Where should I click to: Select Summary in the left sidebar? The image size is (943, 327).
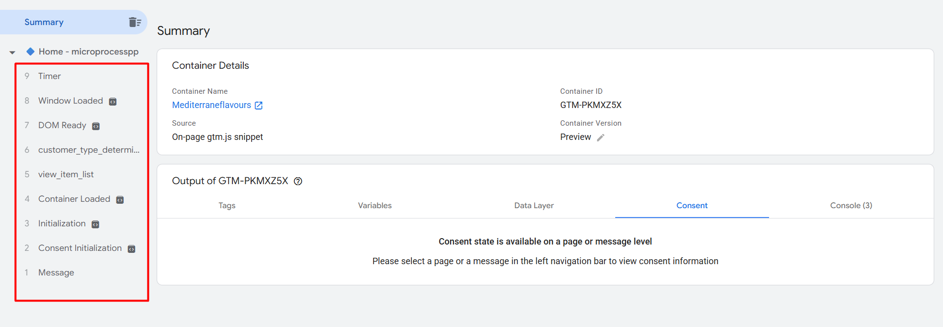point(44,22)
